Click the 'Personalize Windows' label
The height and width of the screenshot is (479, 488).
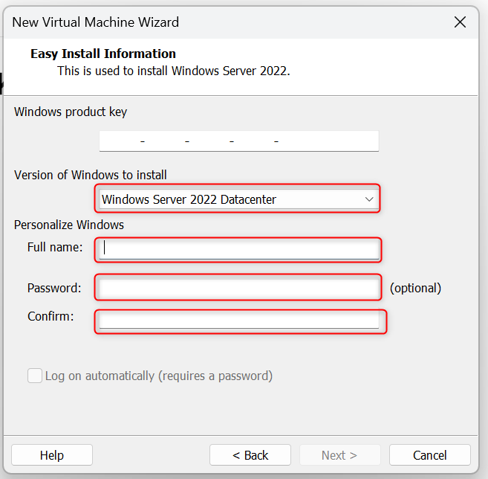[69, 225]
